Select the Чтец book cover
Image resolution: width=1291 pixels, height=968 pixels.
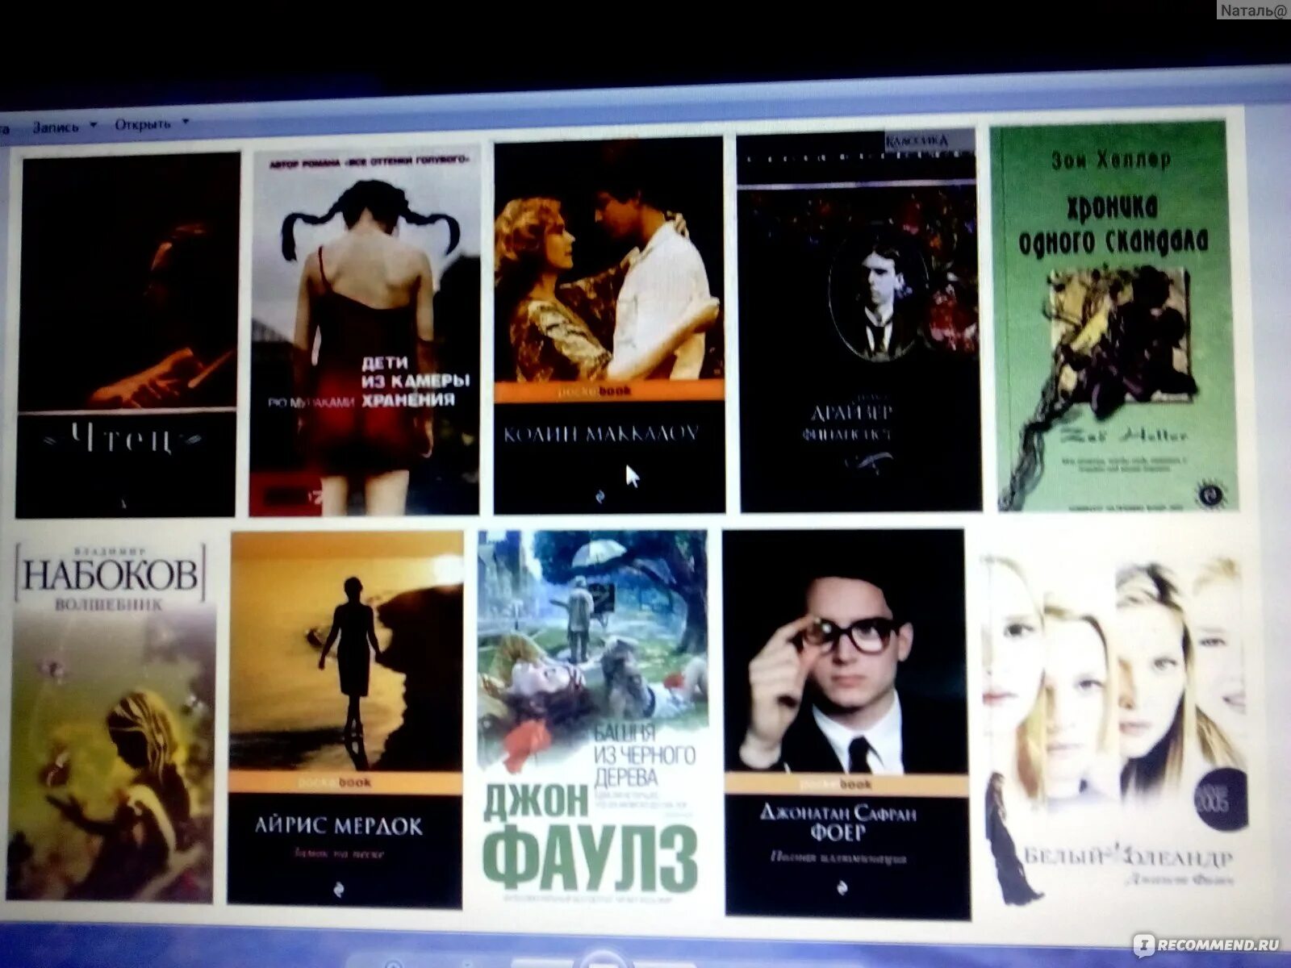click(x=127, y=334)
